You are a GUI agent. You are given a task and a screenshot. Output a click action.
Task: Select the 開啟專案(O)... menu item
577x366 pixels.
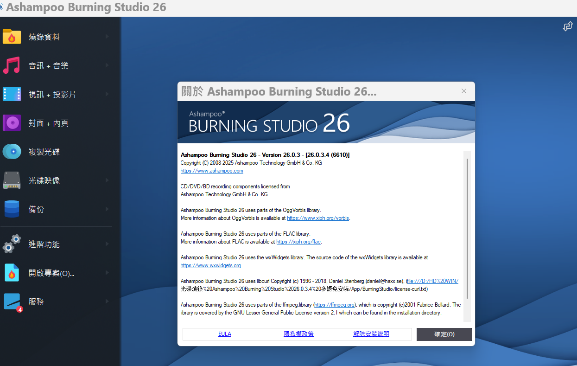click(x=57, y=273)
